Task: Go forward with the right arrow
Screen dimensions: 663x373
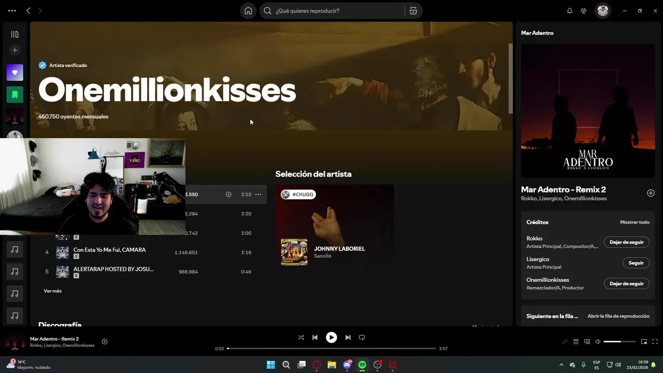Action: (x=40, y=10)
